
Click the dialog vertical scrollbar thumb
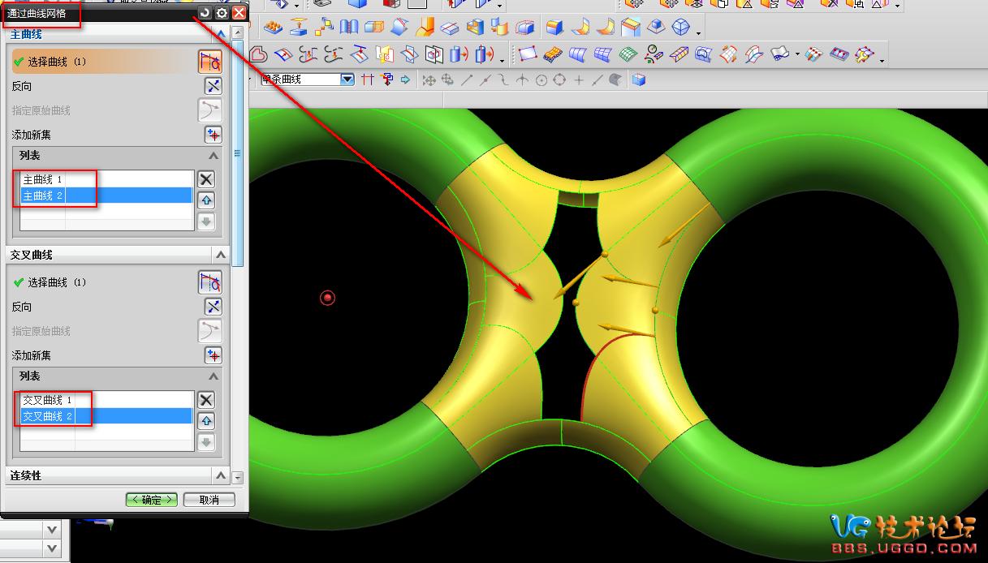237,154
